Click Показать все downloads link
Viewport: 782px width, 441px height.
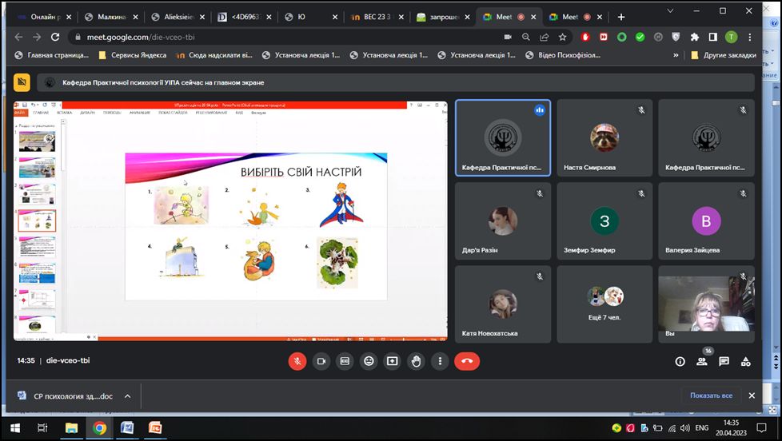click(x=711, y=395)
